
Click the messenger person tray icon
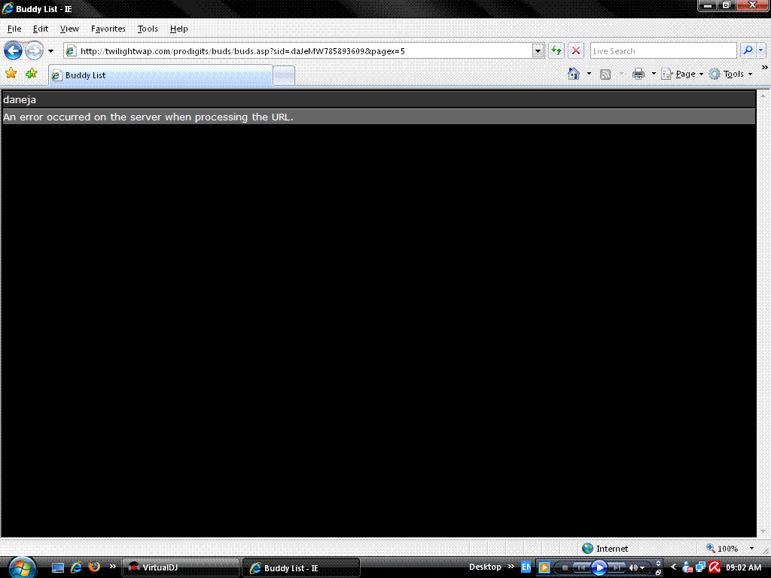687,567
